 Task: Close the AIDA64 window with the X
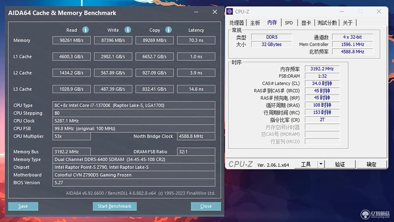pyautogui.click(x=215, y=12)
